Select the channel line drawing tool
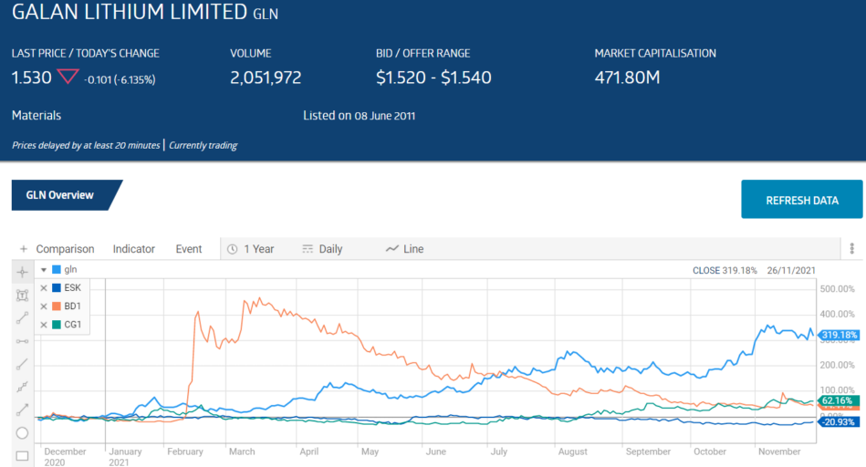 point(22,387)
